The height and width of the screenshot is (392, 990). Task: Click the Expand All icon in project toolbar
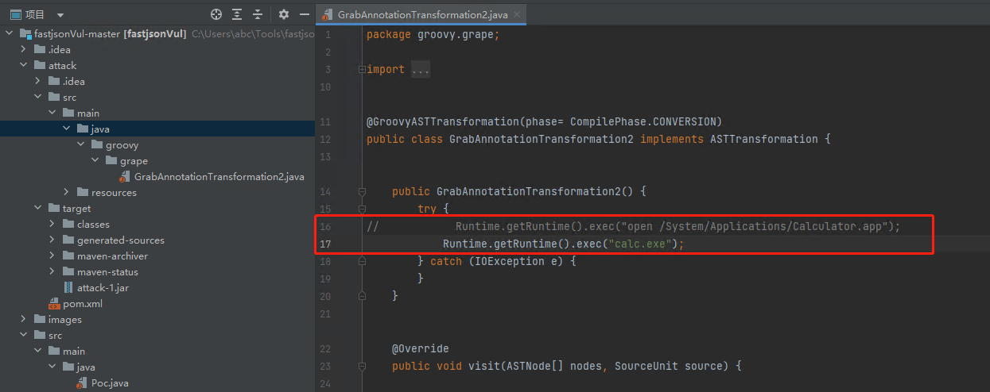(x=237, y=14)
